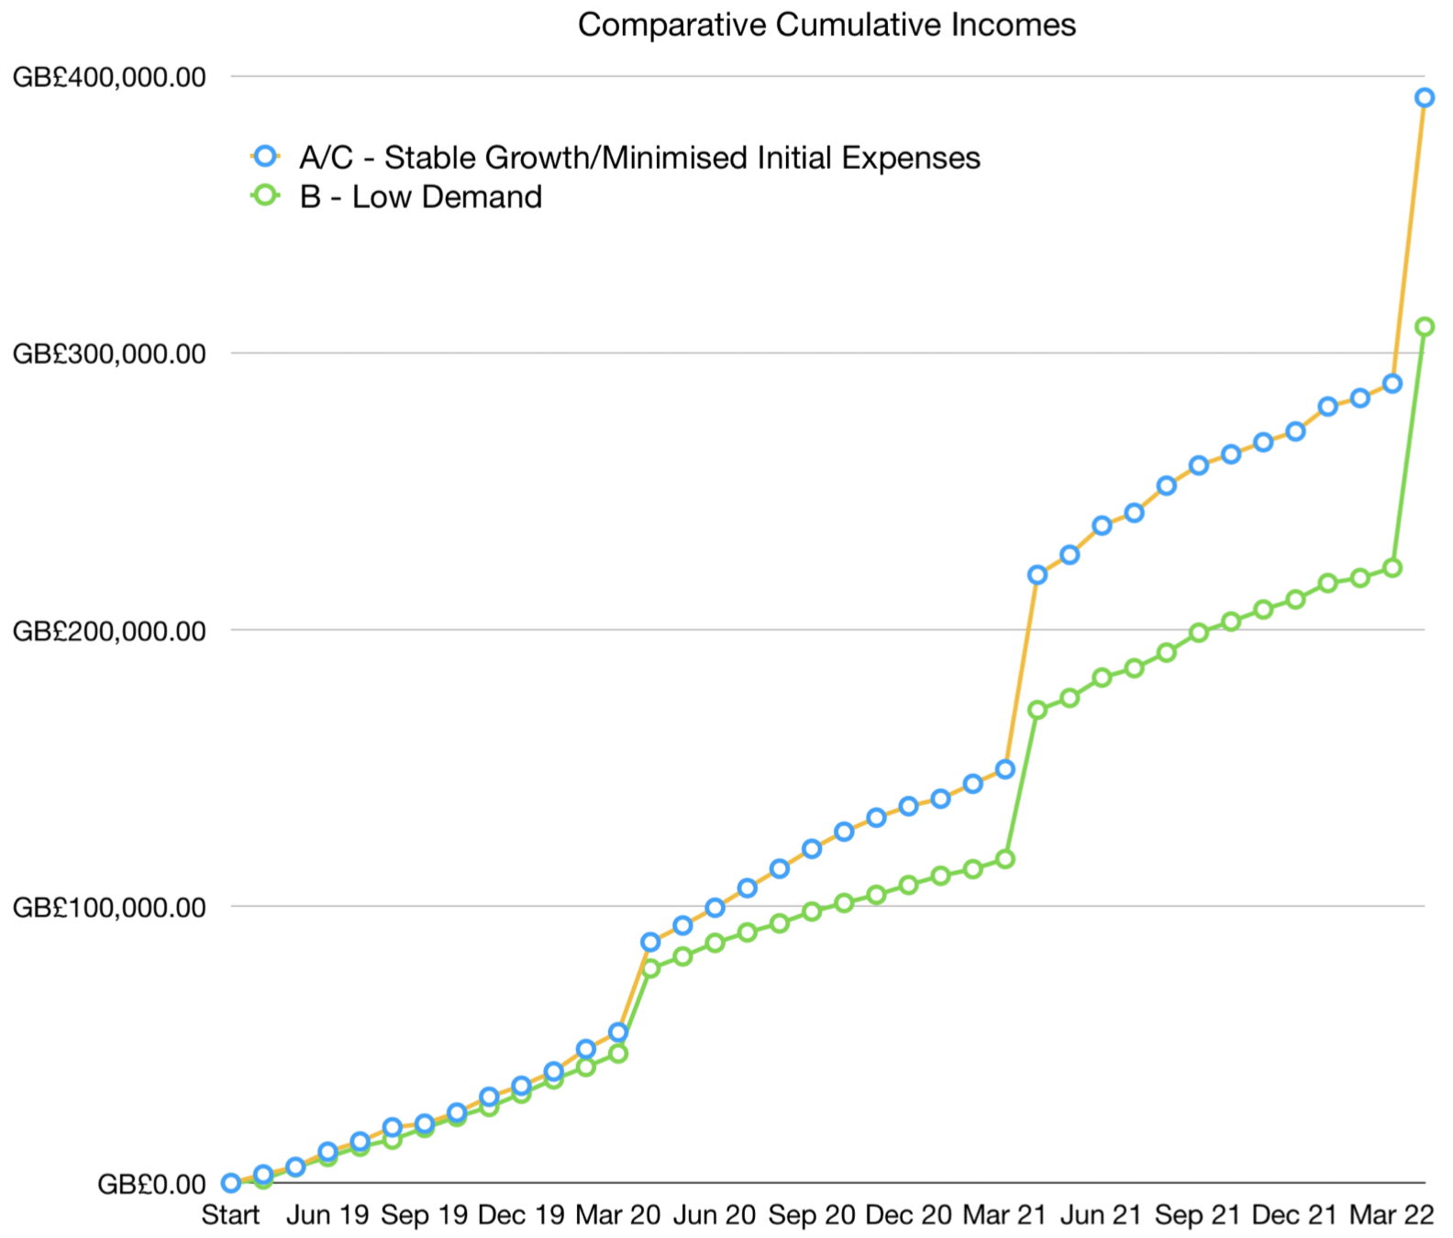Click the GB£200,000.00 y-axis label
1453x1238 pixels.
pos(109,631)
